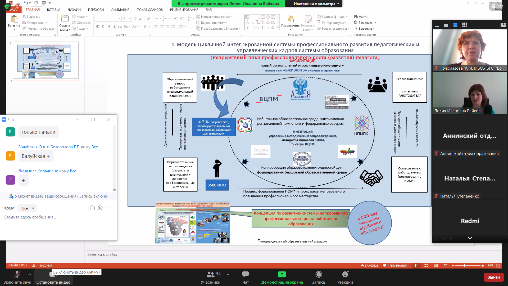
Task: Expand audio options arrow beside microphone
Action: 29,274
